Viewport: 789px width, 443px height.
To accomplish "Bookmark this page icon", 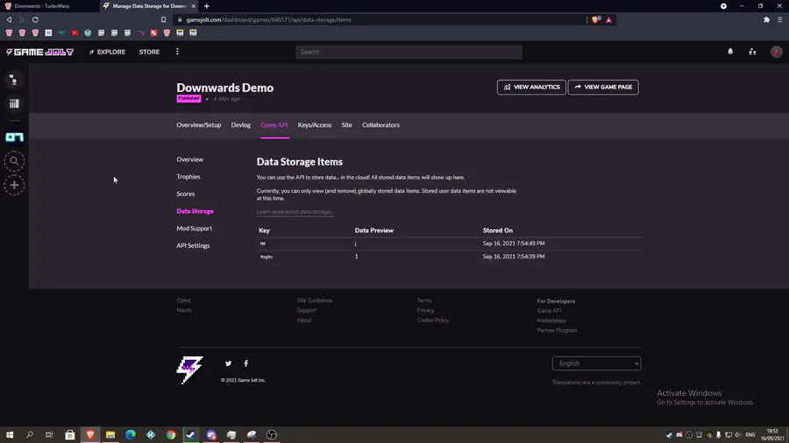I will click(163, 19).
